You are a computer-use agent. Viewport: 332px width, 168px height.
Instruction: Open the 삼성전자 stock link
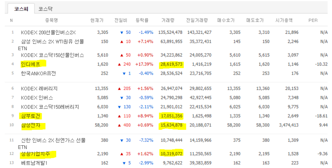click(30, 125)
